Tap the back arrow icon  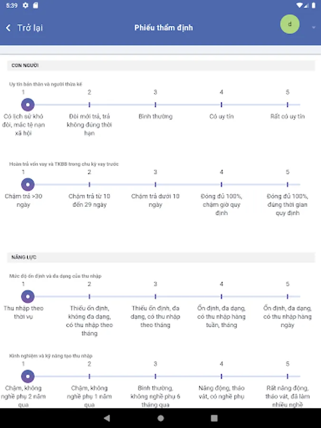(9, 28)
